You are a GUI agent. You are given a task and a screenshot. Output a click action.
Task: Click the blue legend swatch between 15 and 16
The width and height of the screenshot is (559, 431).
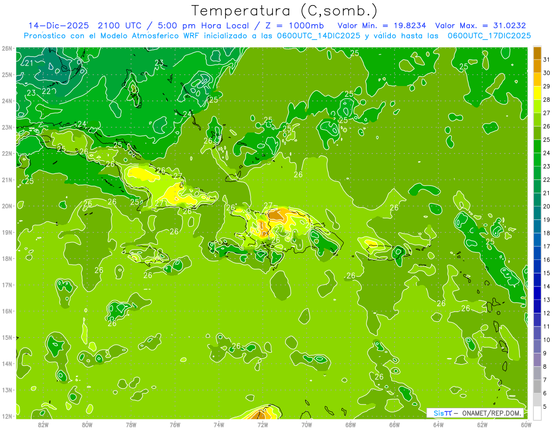(537, 266)
